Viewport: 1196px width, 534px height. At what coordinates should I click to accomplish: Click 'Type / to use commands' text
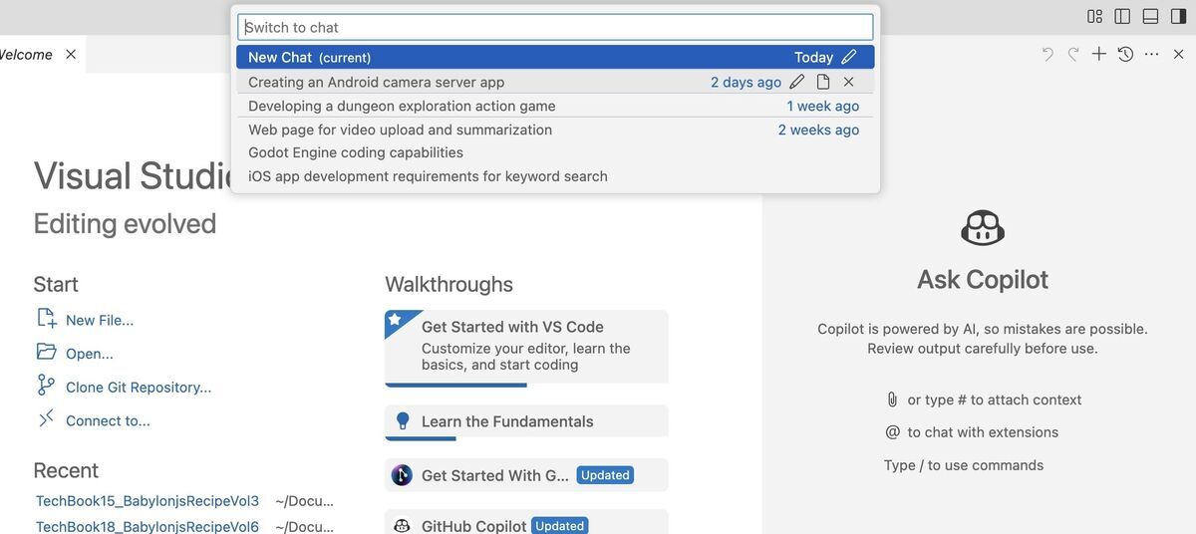point(964,465)
